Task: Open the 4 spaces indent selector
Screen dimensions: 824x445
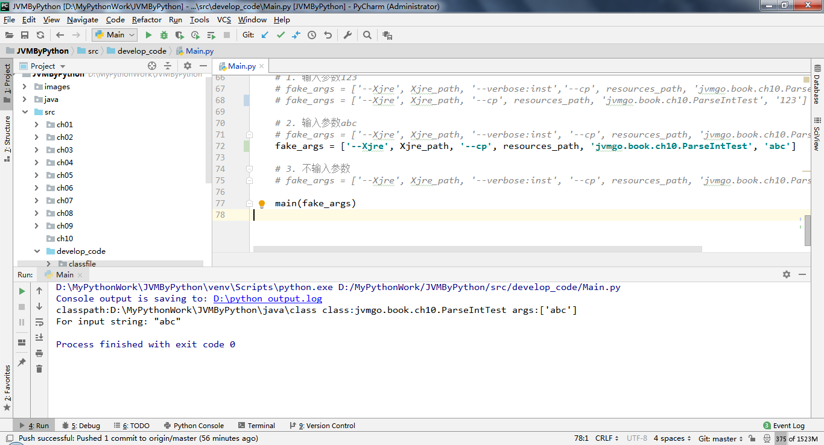Action: 673,438
